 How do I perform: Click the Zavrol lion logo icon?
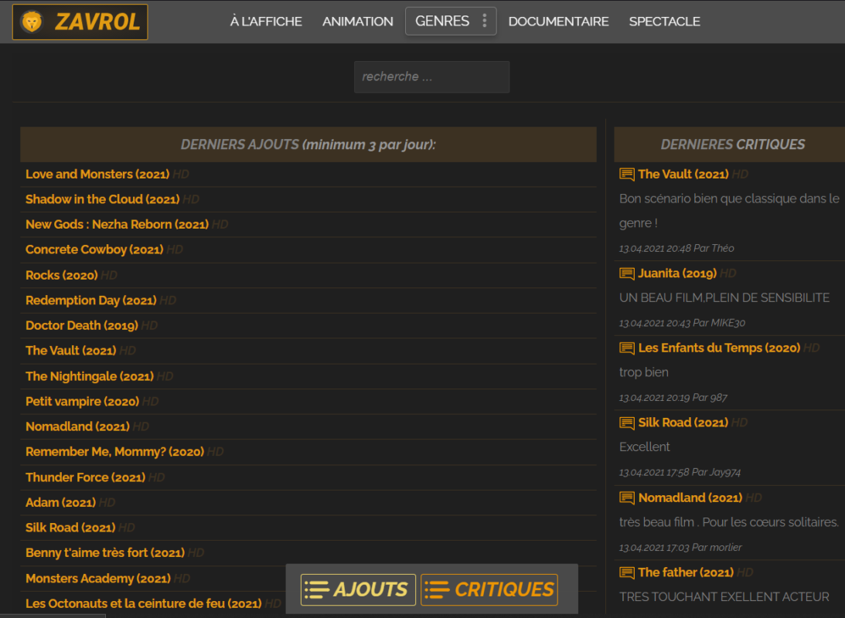31,22
